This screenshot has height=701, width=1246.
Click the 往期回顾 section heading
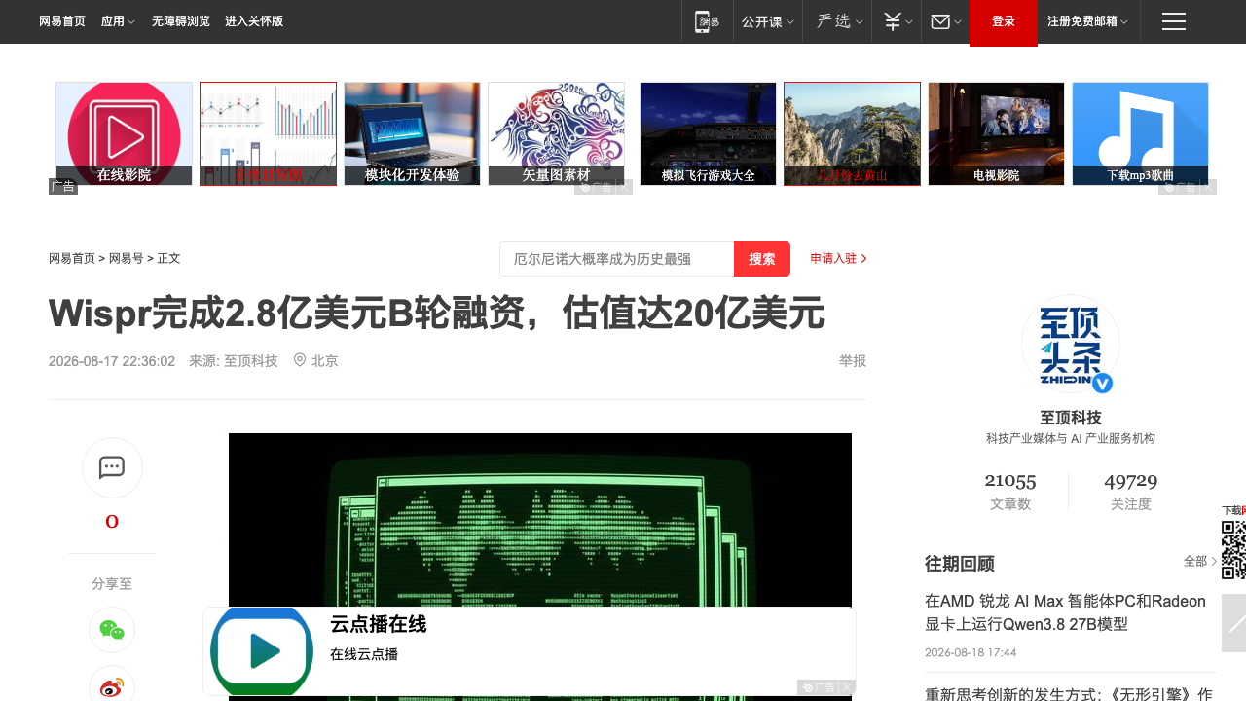[960, 564]
